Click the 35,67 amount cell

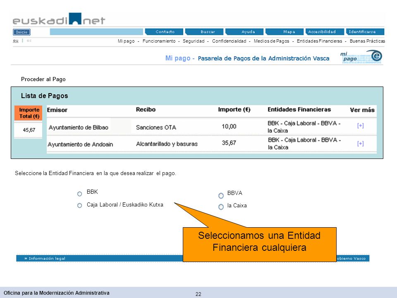click(229, 143)
